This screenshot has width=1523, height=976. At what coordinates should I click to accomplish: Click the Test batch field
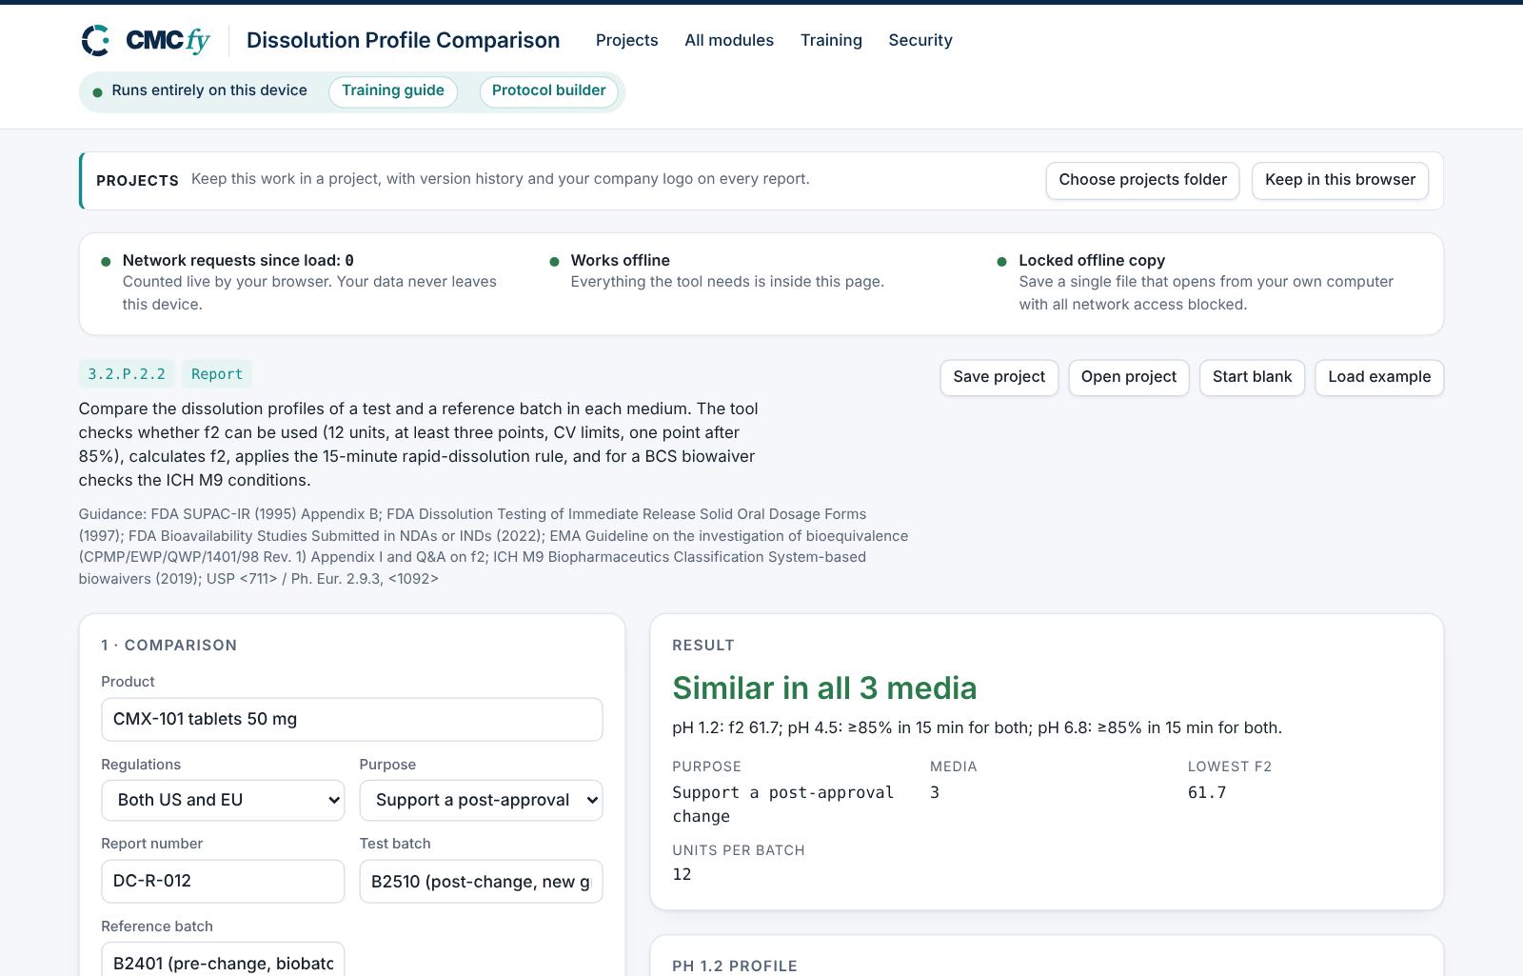tap(481, 881)
